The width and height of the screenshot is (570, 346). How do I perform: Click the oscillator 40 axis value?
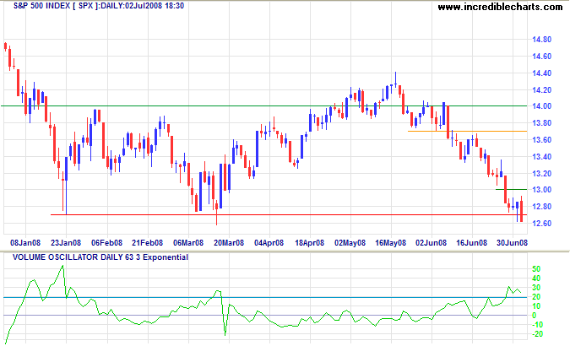click(536, 278)
